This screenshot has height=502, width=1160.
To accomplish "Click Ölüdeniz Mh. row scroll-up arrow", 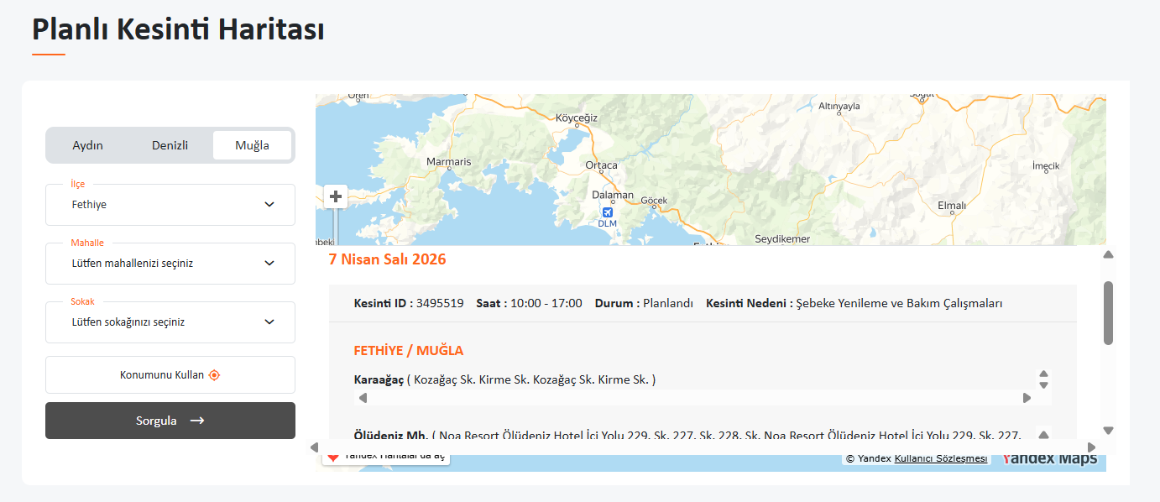I will (1043, 435).
